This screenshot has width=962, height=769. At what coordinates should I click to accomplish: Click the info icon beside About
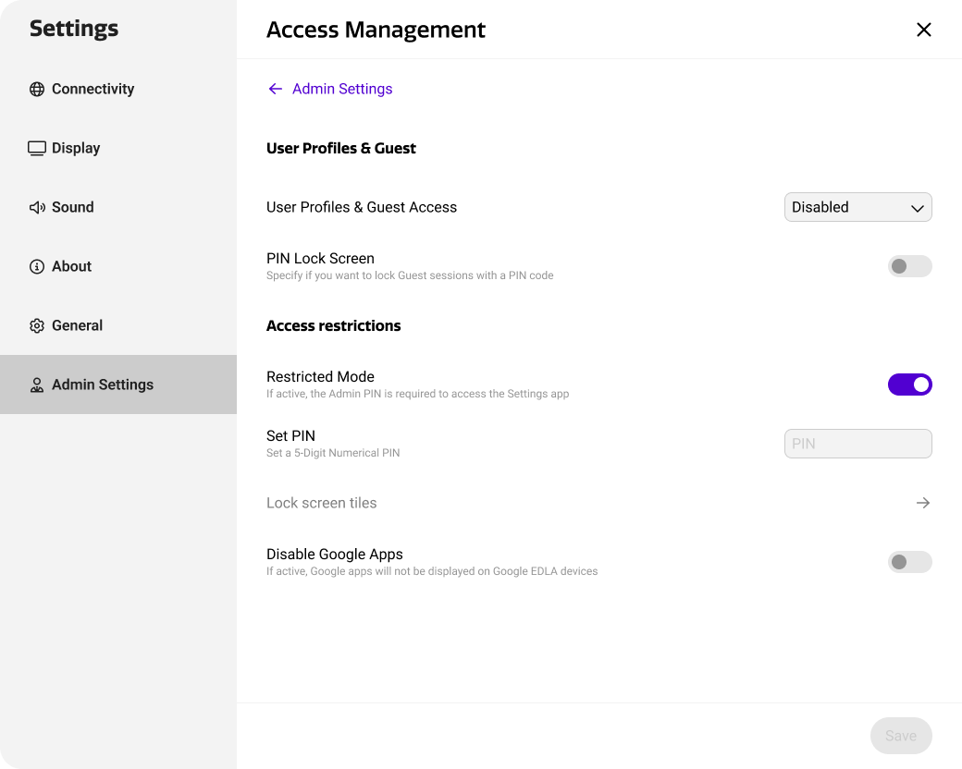click(37, 267)
